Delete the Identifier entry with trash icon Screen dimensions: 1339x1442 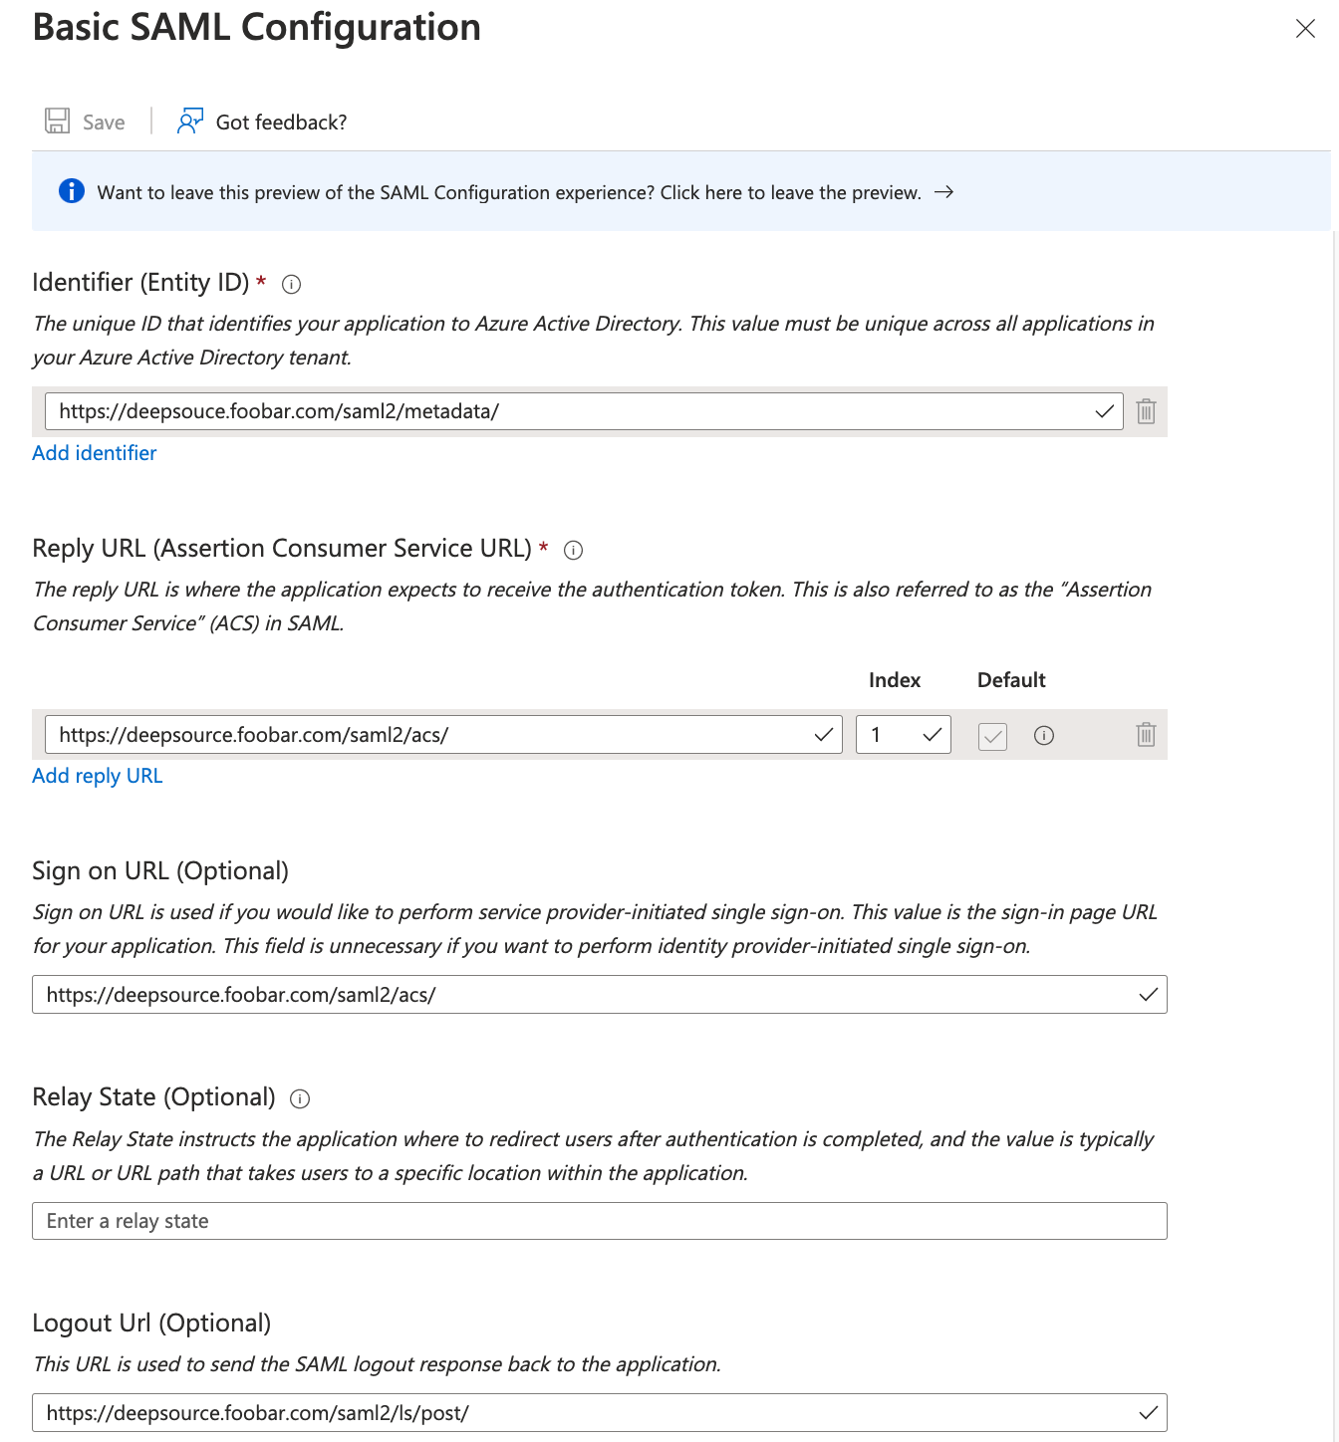(1146, 411)
